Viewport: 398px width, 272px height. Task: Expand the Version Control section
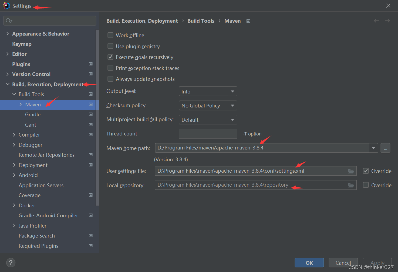(x=8, y=74)
